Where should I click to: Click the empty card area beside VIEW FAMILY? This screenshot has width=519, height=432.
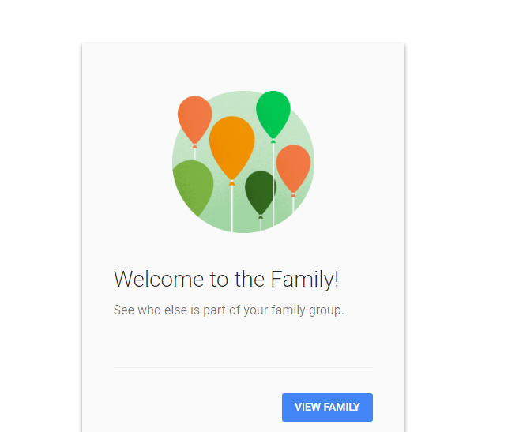pyautogui.click(x=190, y=408)
